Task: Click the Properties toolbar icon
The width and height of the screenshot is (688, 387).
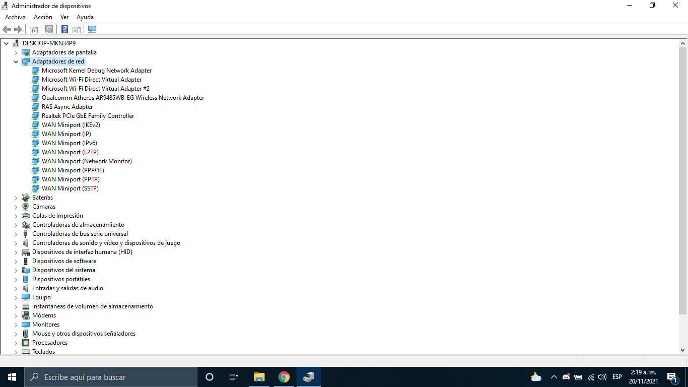Action: (x=49, y=29)
